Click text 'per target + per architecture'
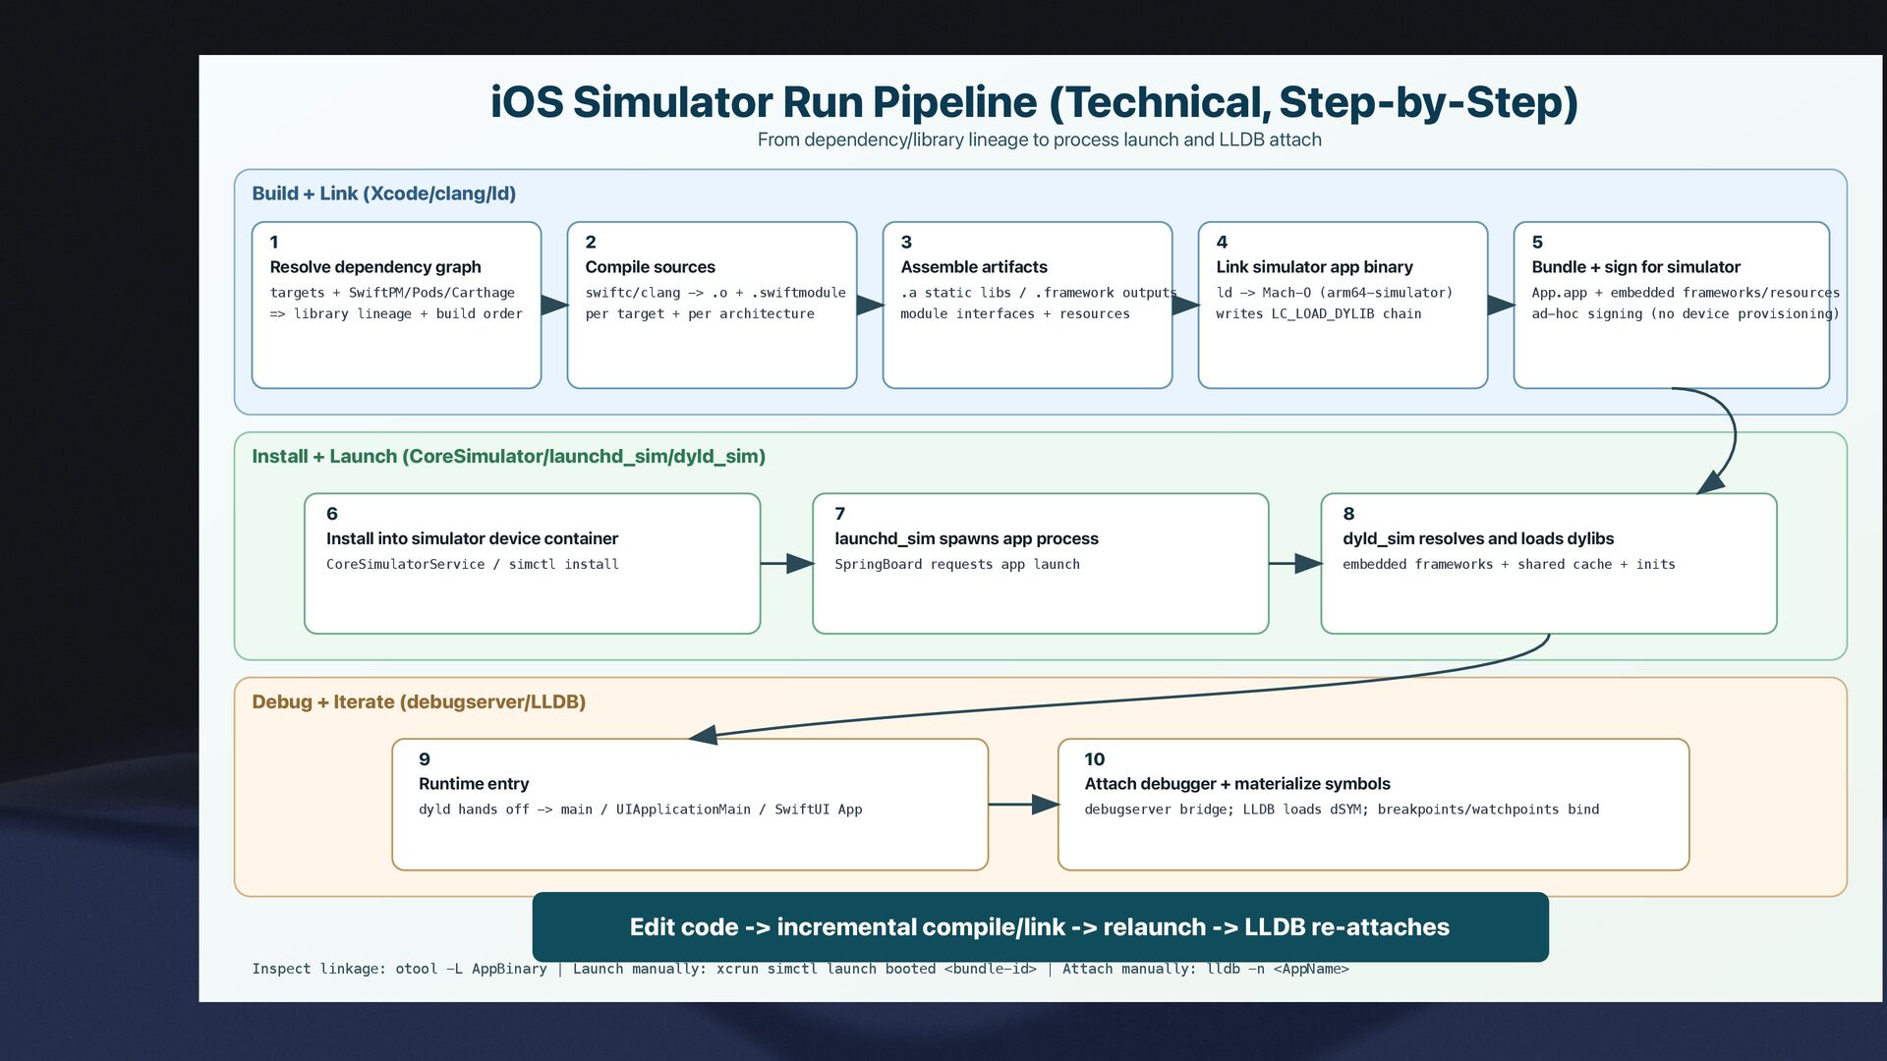 click(x=700, y=314)
